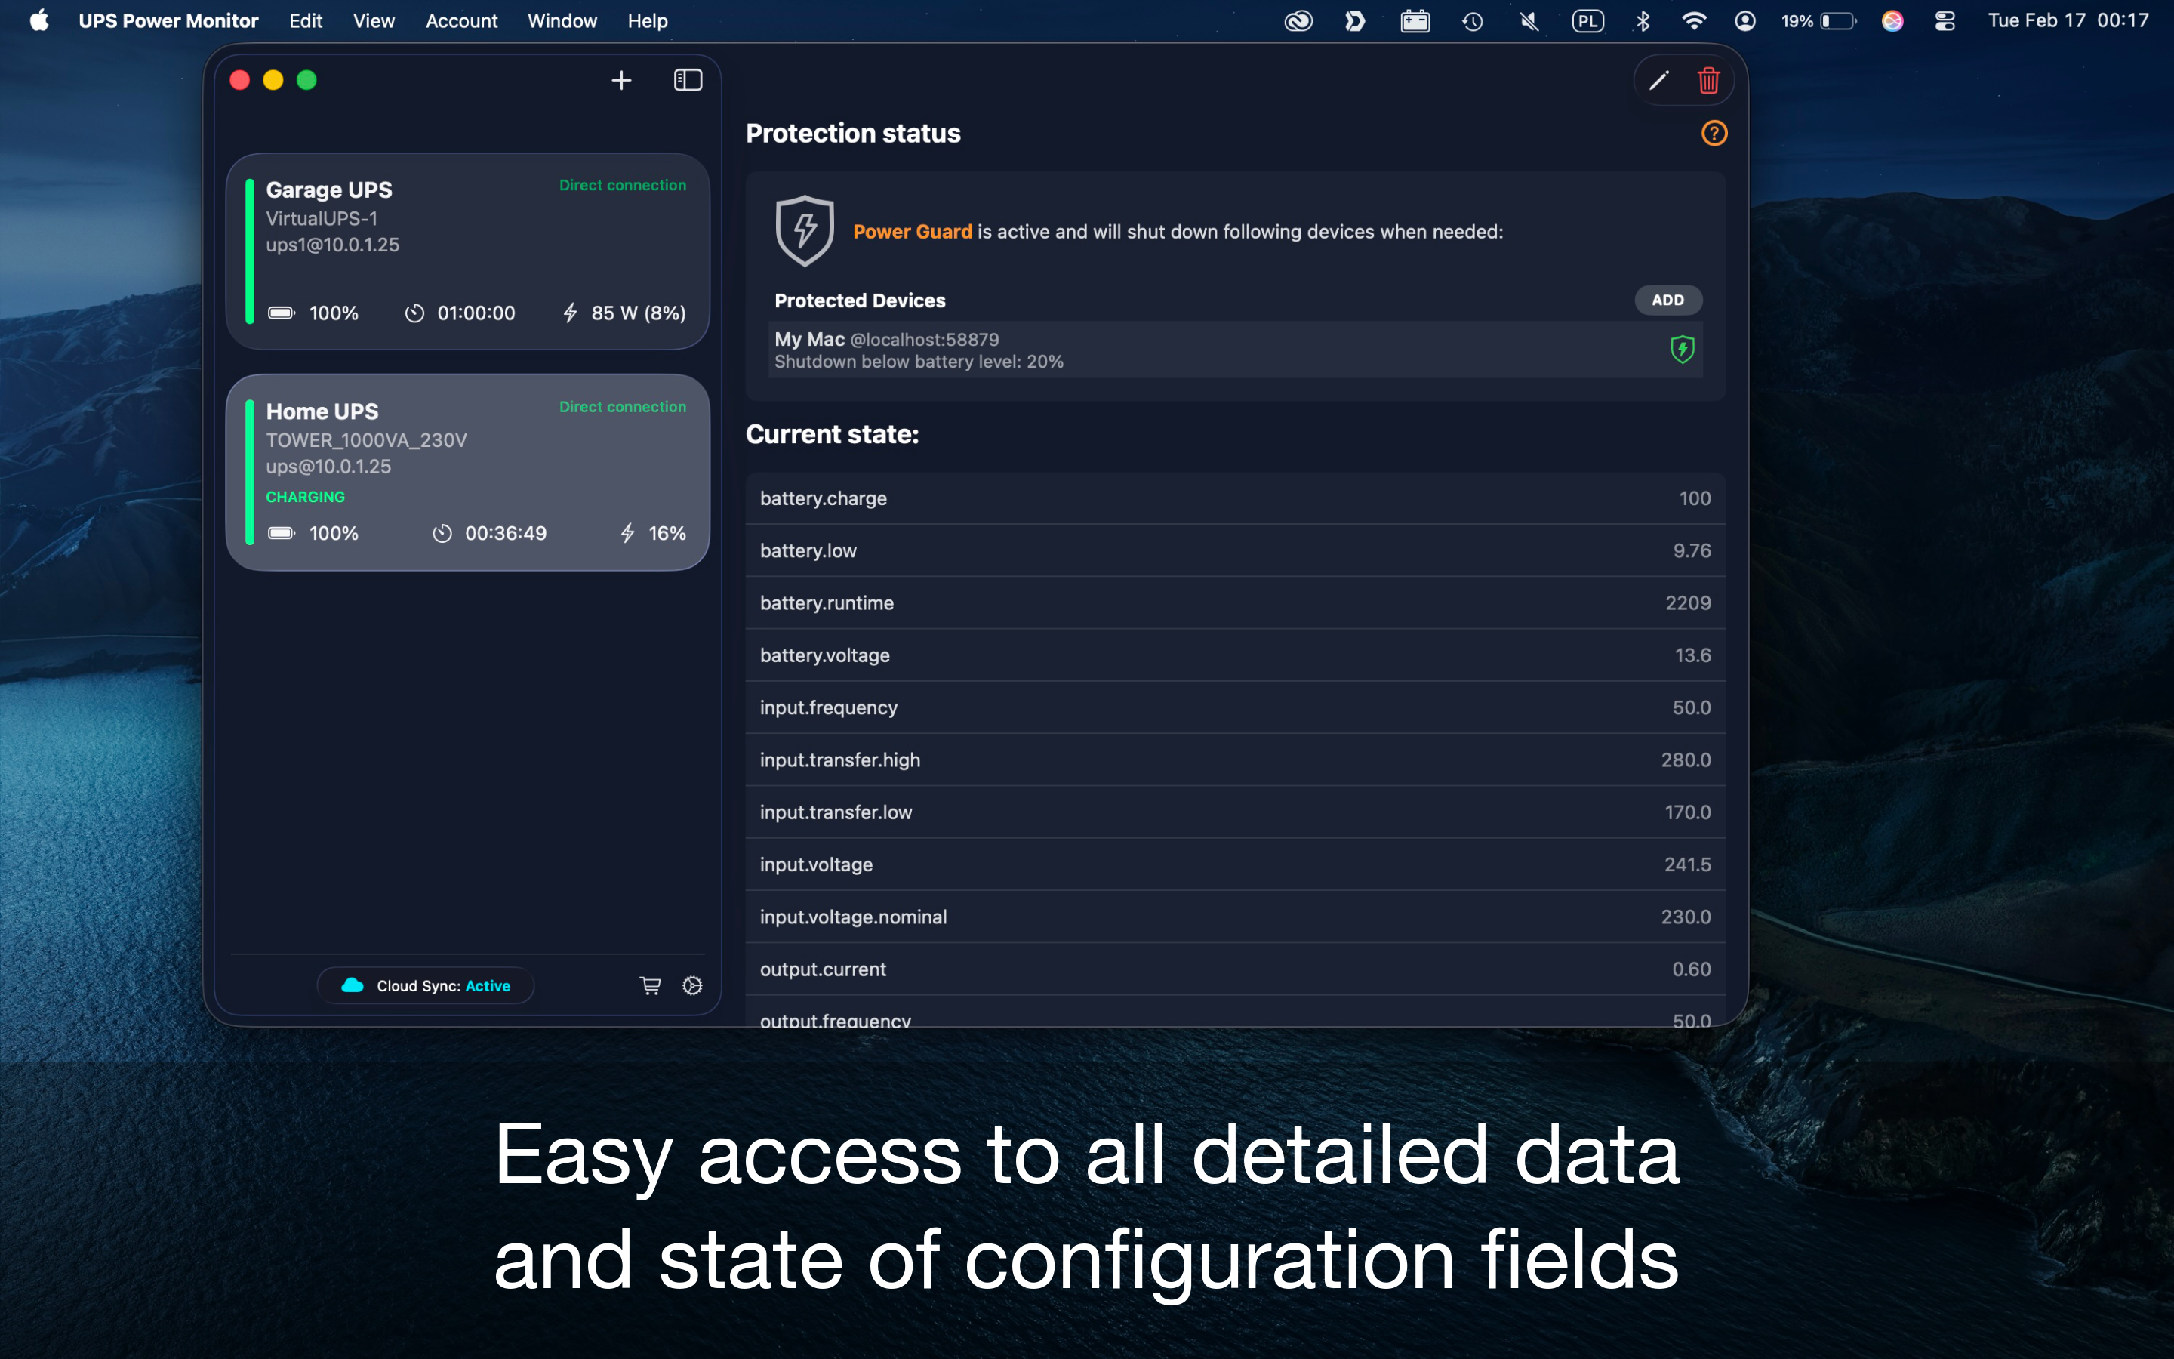
Task: Open the UPS Power Monitor menu
Action: point(168,20)
